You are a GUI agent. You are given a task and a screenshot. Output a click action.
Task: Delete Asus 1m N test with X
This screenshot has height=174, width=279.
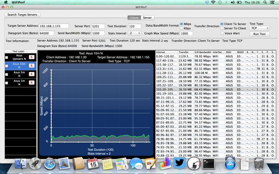tap(31, 82)
